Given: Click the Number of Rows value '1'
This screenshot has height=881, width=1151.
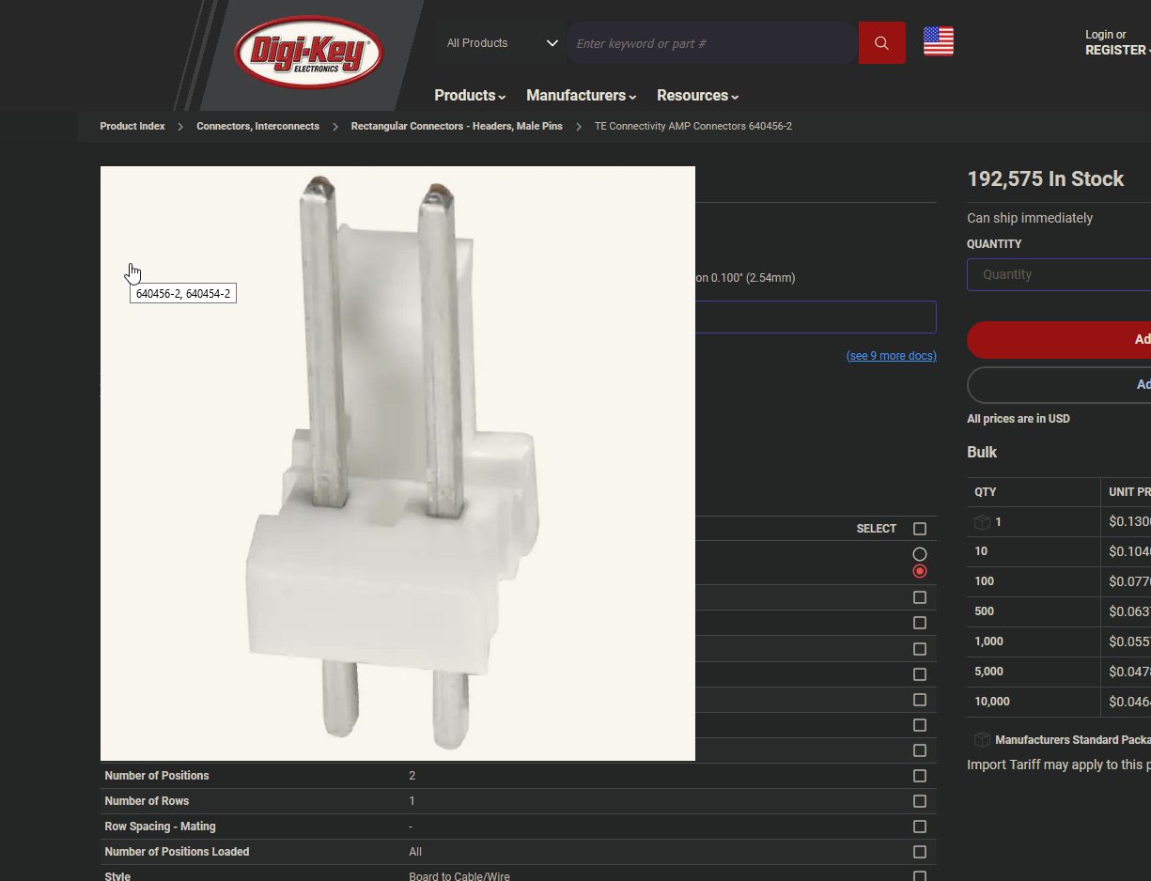Looking at the screenshot, I should tap(412, 801).
